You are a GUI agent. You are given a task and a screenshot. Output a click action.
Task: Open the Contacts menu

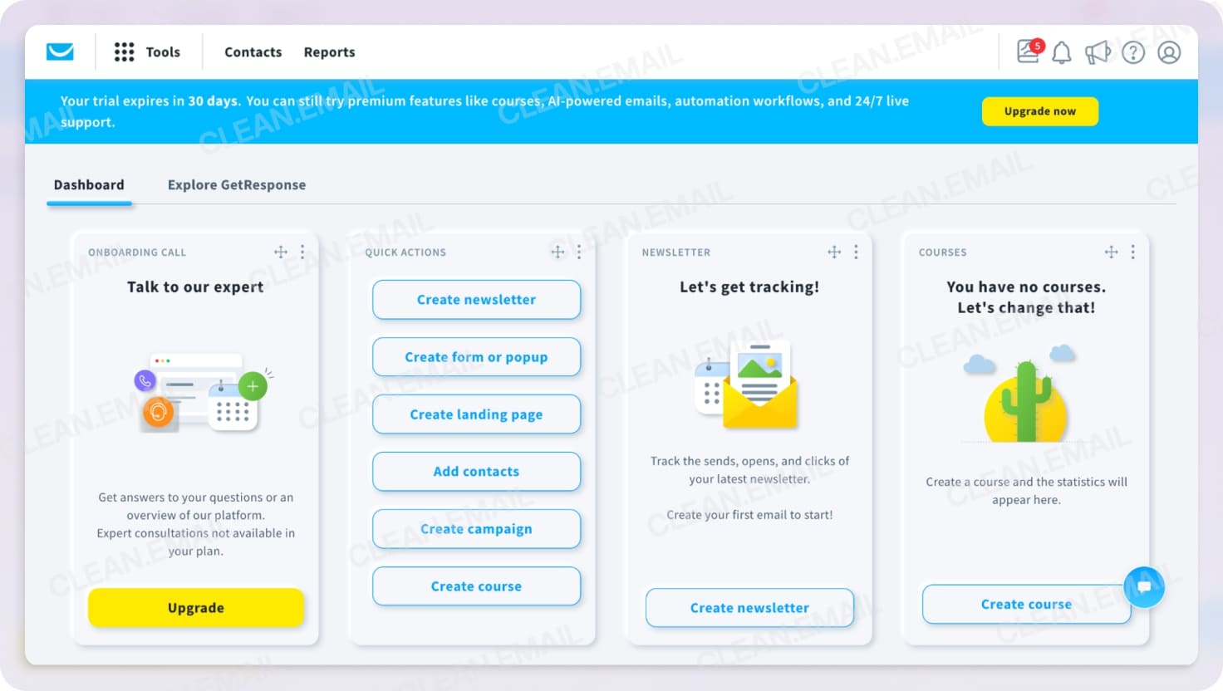(253, 51)
